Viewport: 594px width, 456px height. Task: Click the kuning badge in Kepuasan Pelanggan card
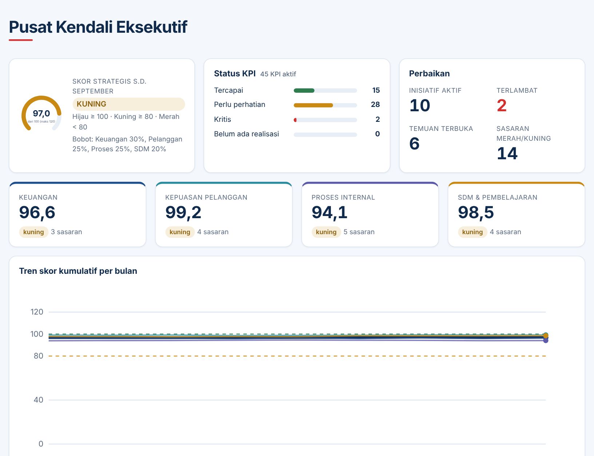pyautogui.click(x=180, y=232)
